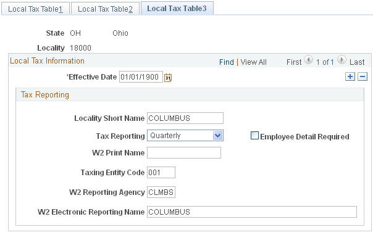The width and height of the screenshot is (373, 235).
Task: Focus the Taxing Entity Code field
Action: (x=161, y=172)
